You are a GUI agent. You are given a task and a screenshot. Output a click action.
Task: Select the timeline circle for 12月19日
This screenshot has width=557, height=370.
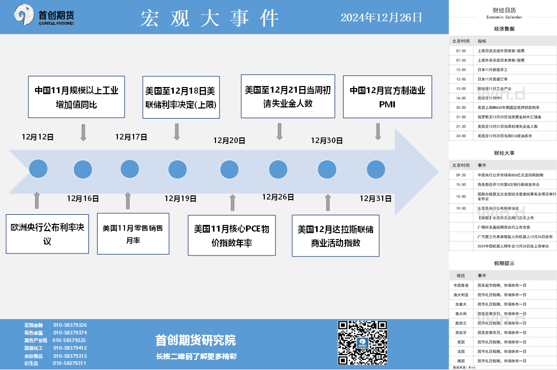[x=177, y=169]
